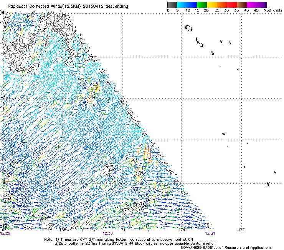This screenshot has height=250, width=284.
Task: Click the legend scale label '10'
Action: point(188,10)
